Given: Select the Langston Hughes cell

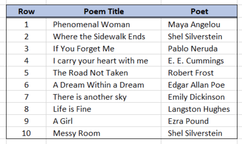Looking at the screenshot, I should click(x=199, y=109).
